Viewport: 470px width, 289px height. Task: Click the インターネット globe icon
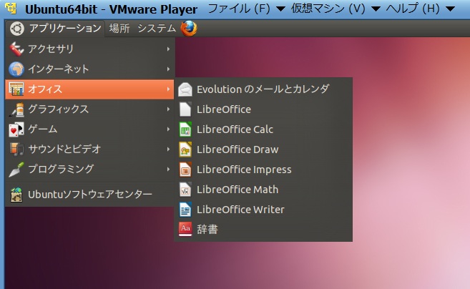point(16,69)
